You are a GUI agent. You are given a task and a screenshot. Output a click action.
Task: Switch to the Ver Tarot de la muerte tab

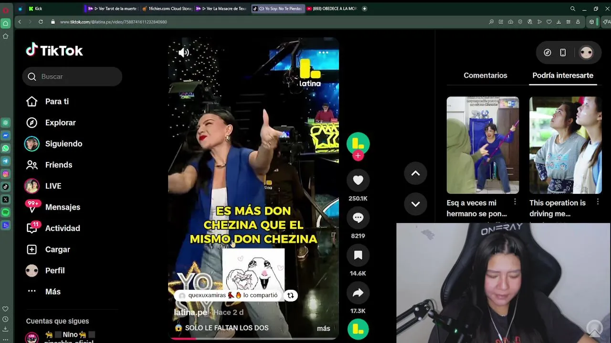pos(113,9)
